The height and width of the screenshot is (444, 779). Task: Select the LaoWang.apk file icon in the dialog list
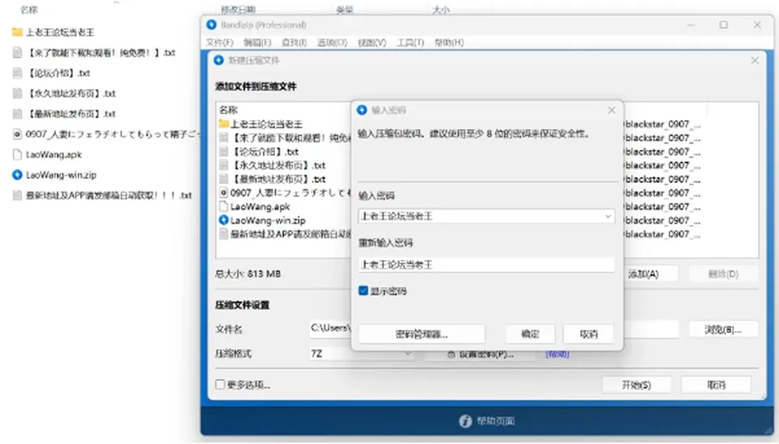224,207
